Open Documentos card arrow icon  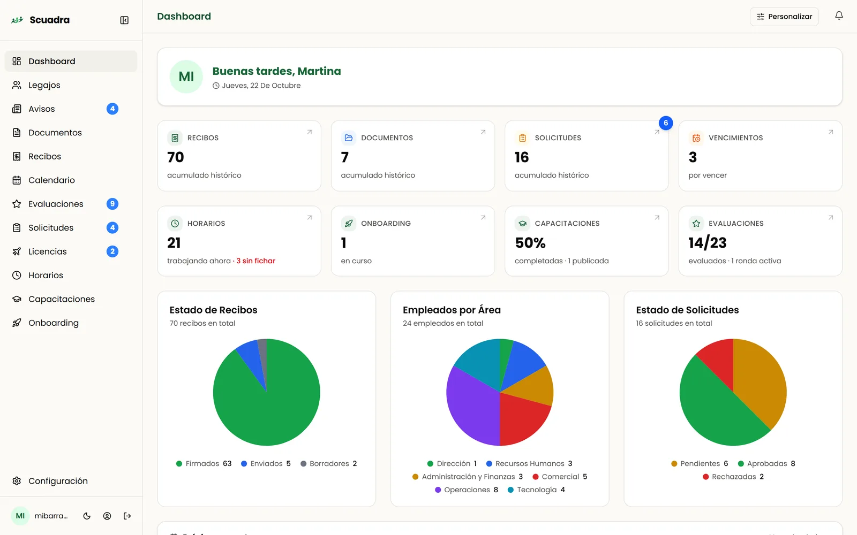[x=483, y=132]
